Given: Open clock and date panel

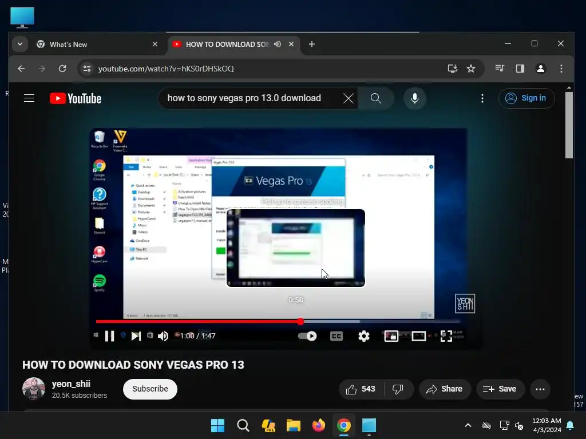Looking at the screenshot, I should (547, 425).
